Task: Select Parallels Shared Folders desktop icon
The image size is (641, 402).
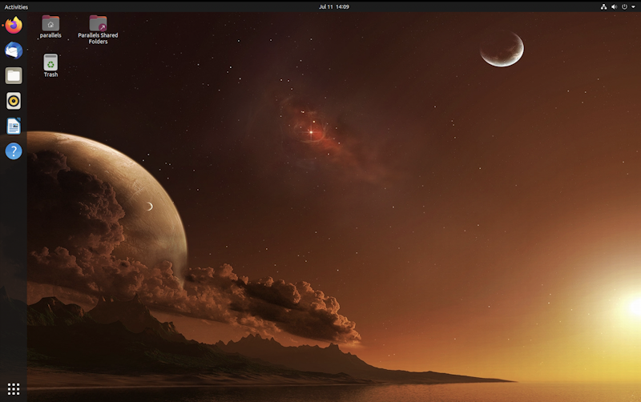Action: (98, 30)
